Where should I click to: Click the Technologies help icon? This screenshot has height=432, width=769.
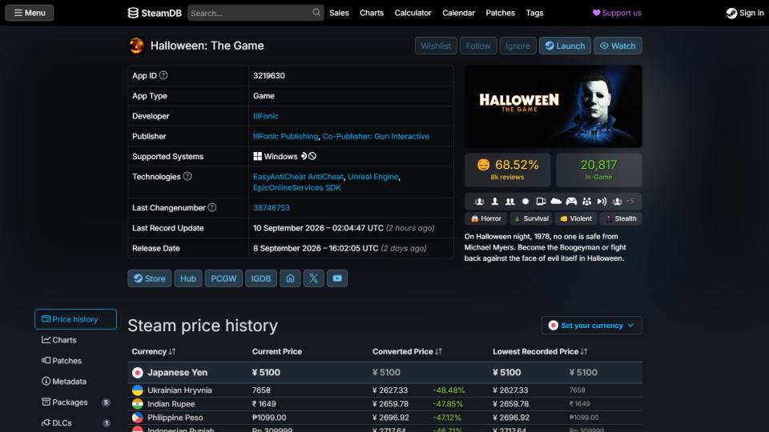pyautogui.click(x=187, y=176)
